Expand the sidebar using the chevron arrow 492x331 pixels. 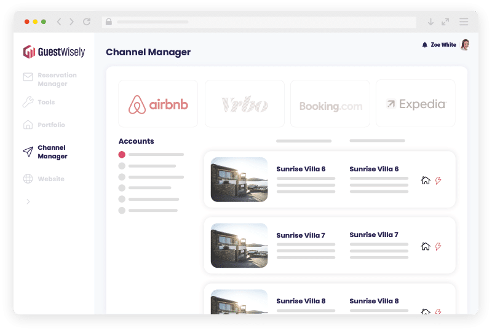[28, 201]
